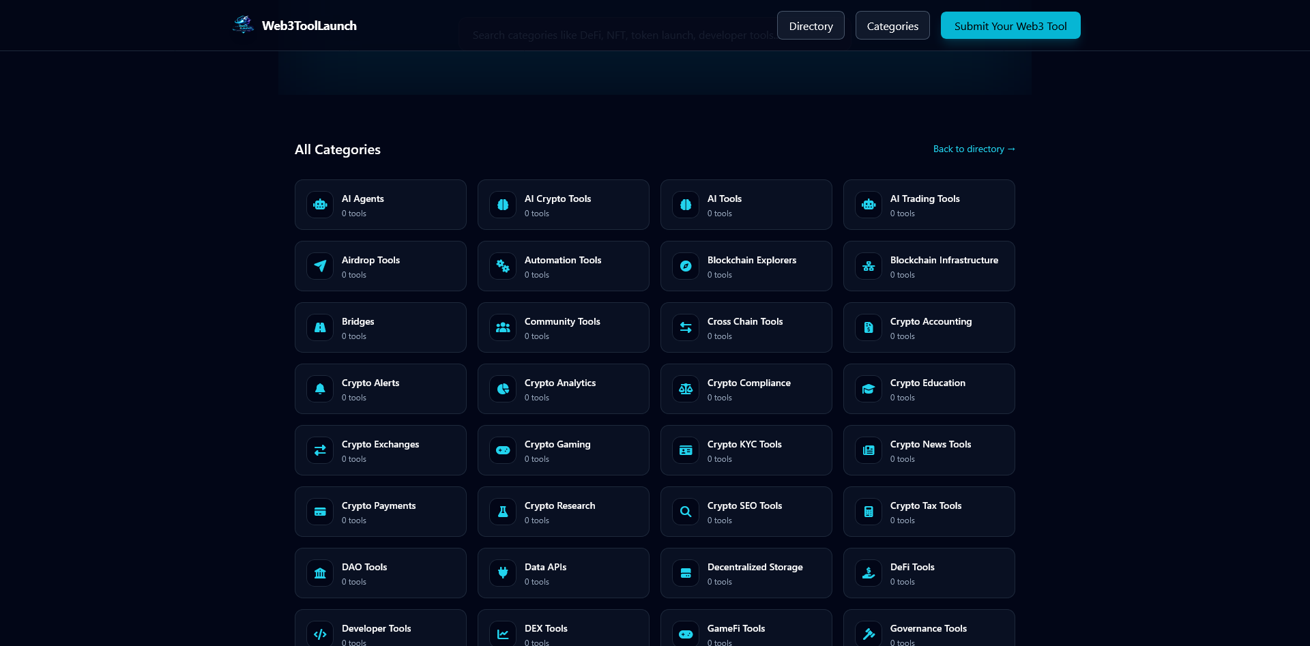The width and height of the screenshot is (1310, 646).
Task: Open the Data APIs category title
Action: click(545, 567)
